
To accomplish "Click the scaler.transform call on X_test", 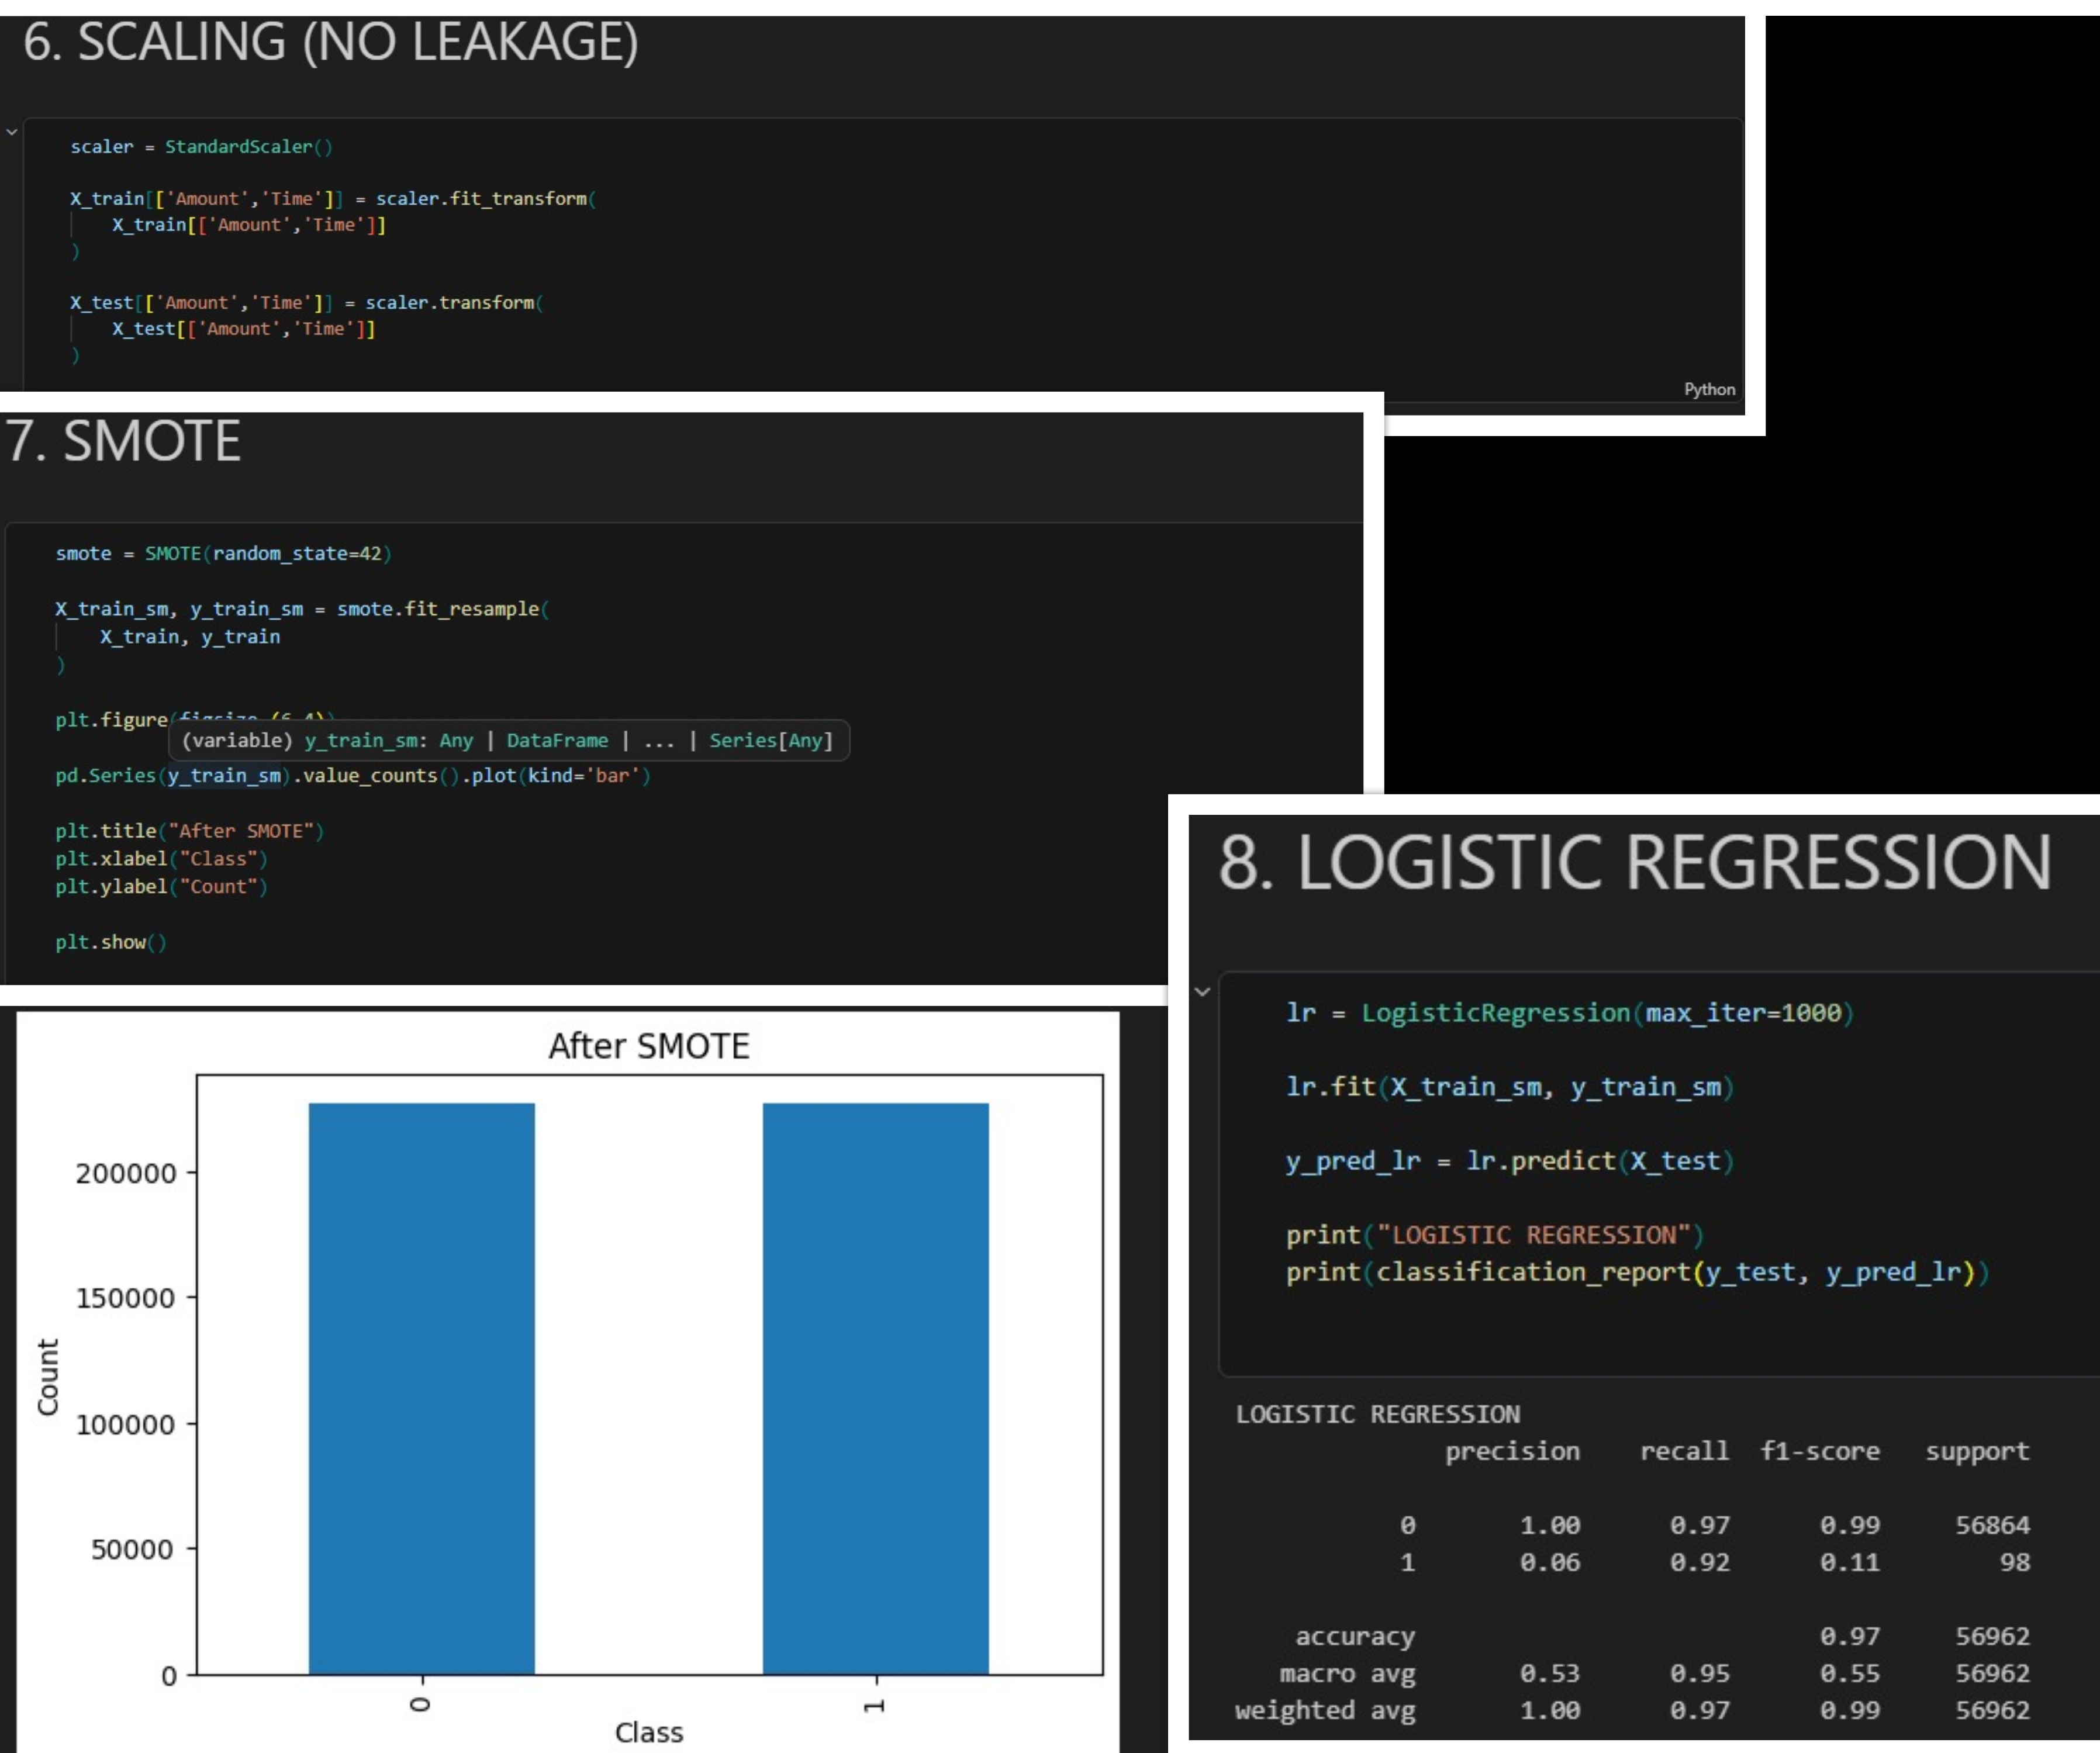I will (x=450, y=302).
